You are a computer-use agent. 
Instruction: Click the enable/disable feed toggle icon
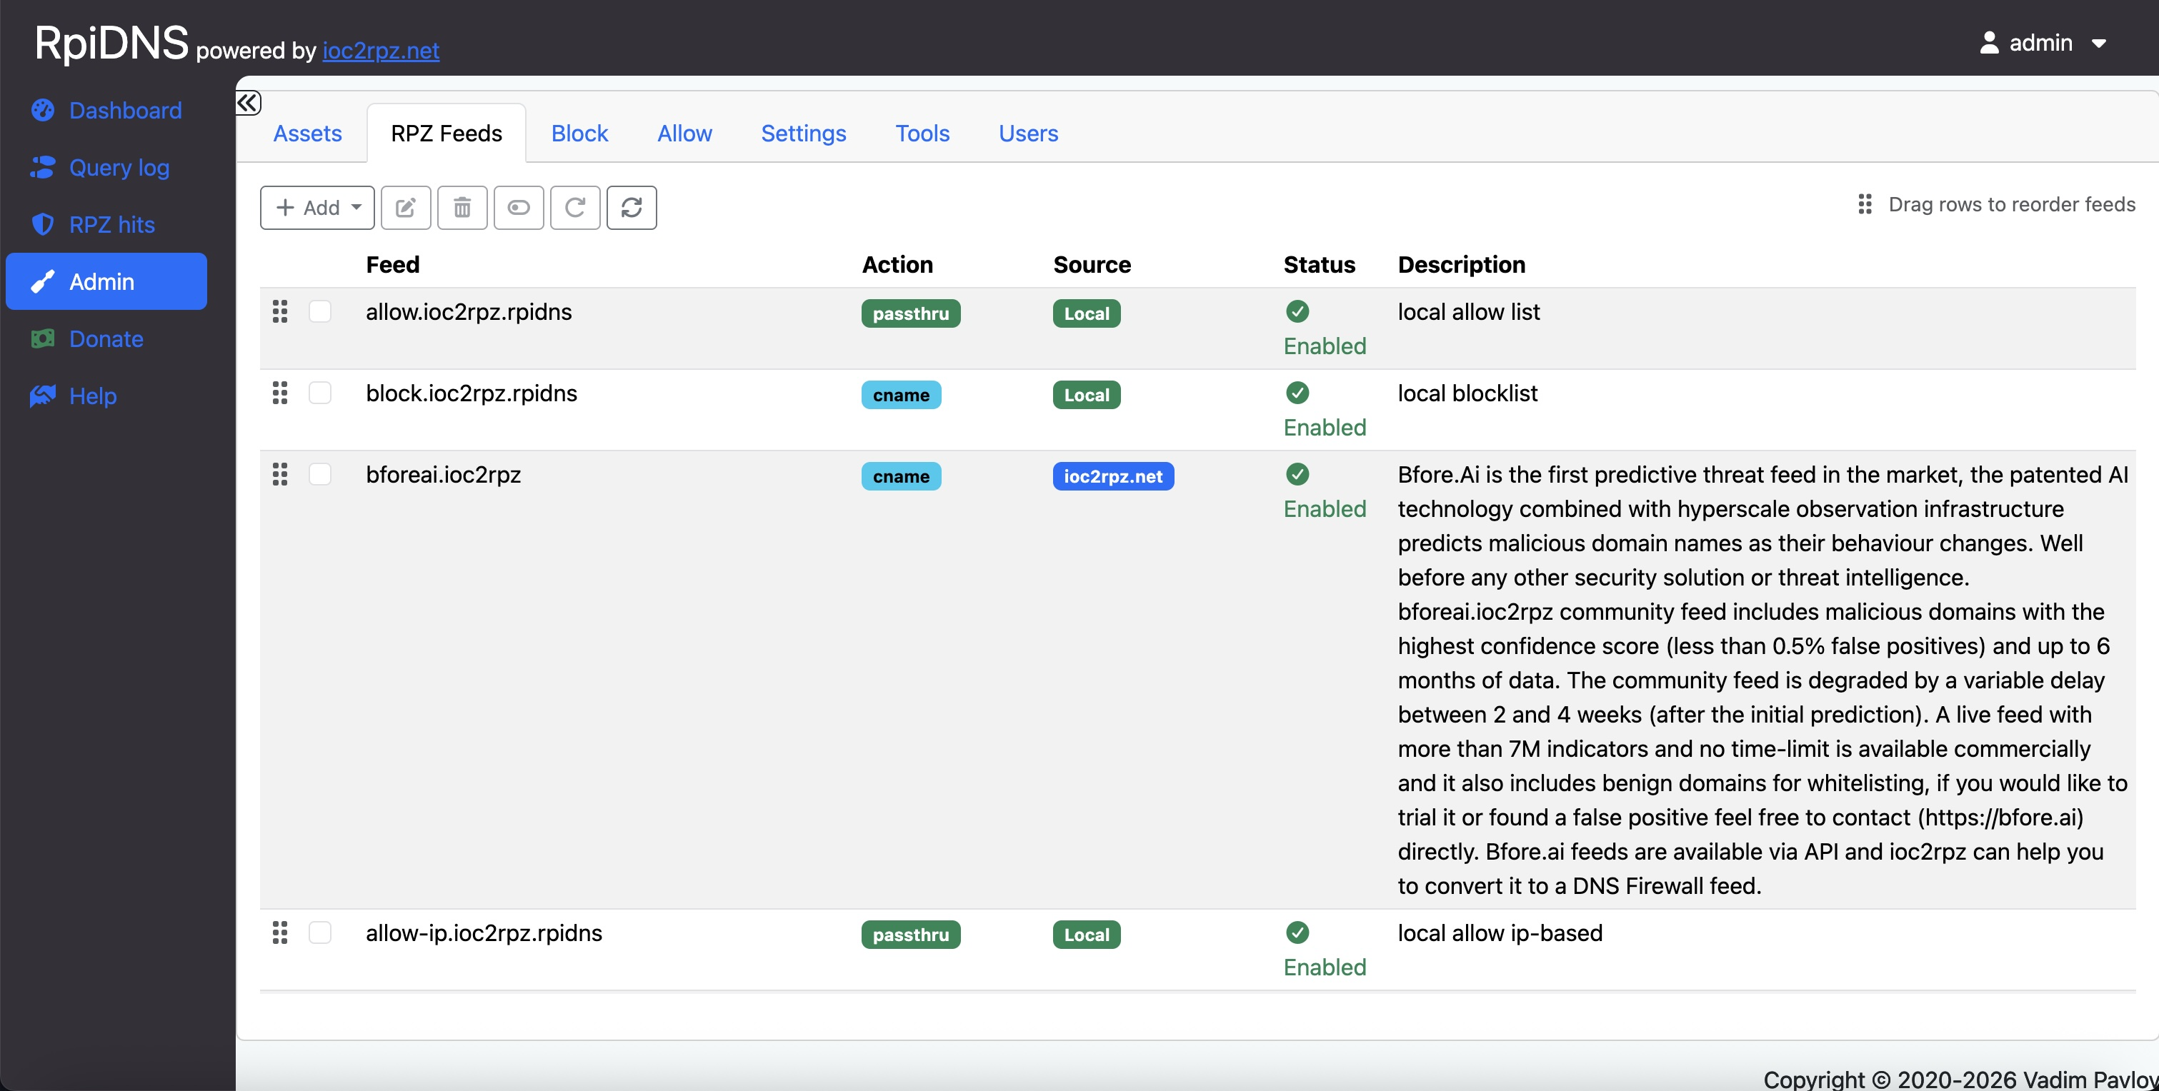(518, 208)
